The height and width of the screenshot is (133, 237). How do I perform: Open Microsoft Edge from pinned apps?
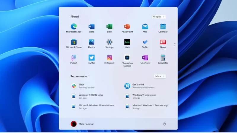coord(73,27)
